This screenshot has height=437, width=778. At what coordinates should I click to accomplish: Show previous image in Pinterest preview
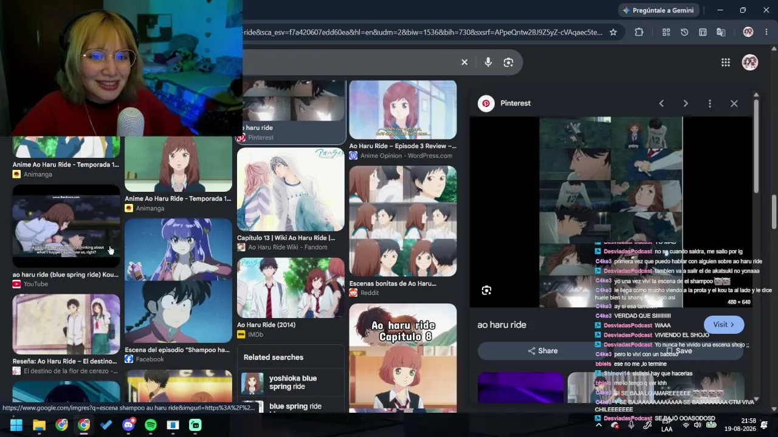click(661, 104)
